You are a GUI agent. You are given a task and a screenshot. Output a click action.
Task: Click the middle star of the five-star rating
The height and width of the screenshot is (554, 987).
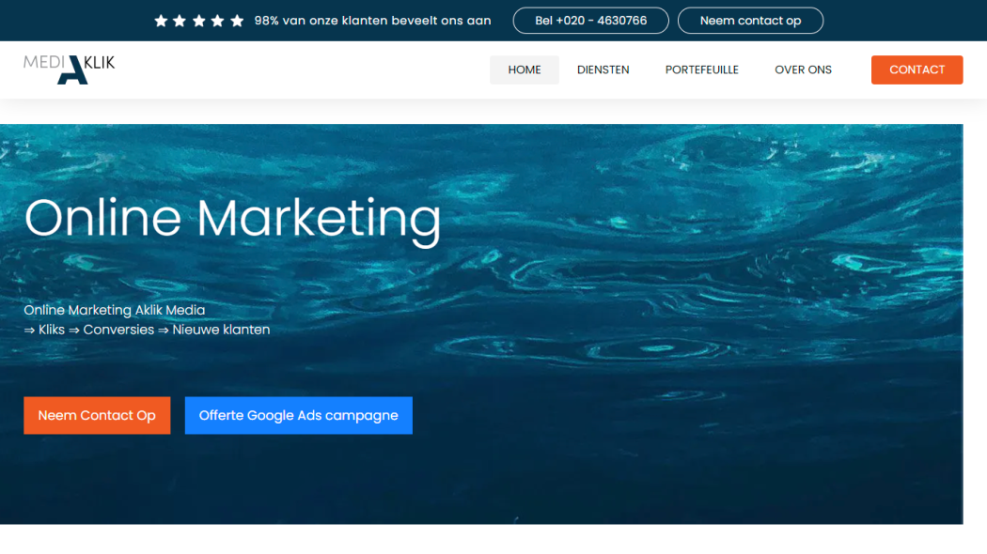(198, 21)
